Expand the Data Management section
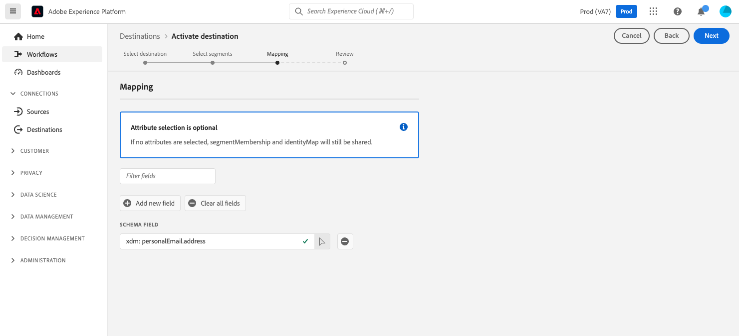739x336 pixels. pyautogui.click(x=13, y=217)
